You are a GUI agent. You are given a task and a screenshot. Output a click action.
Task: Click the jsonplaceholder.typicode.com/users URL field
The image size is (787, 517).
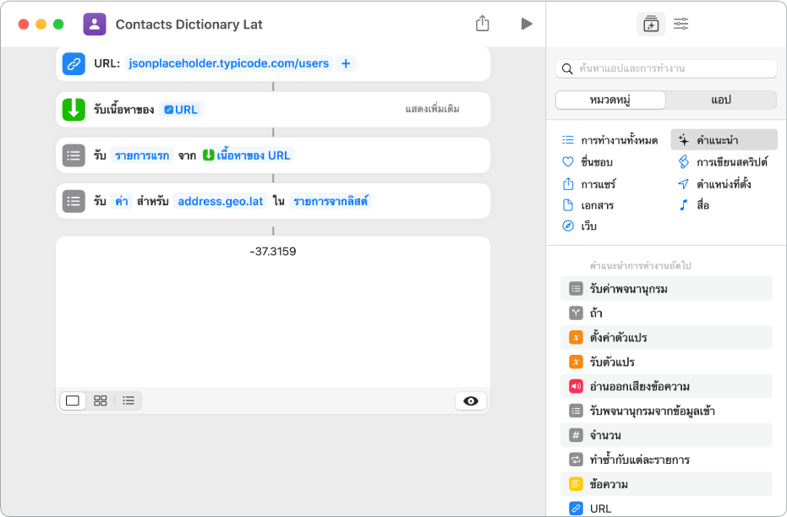228,63
